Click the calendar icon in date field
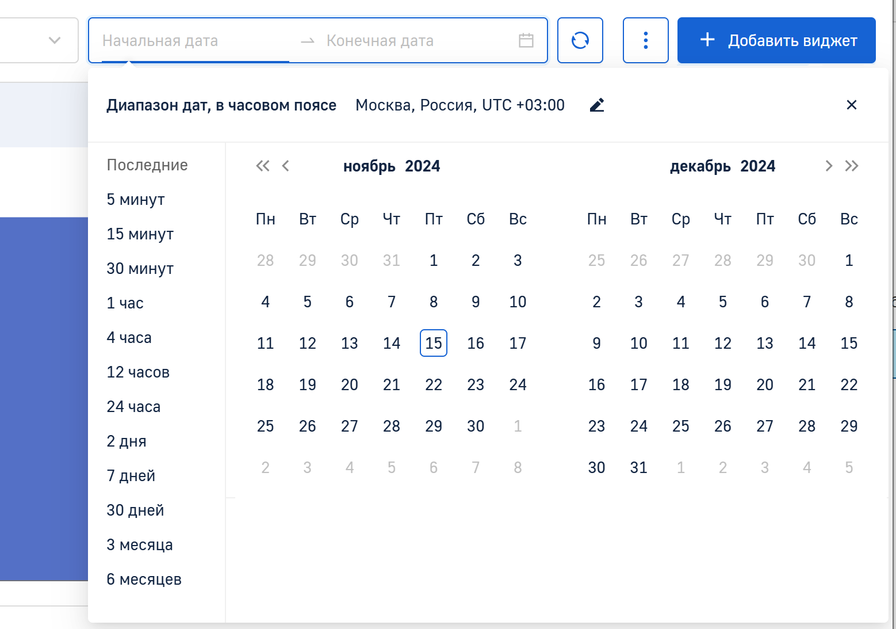 click(526, 41)
